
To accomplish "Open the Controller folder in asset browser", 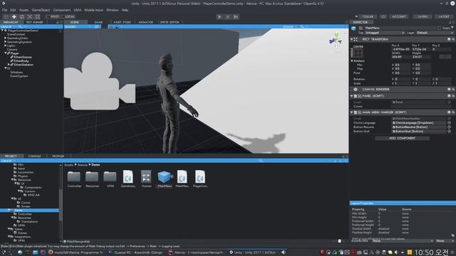I will tap(74, 177).
